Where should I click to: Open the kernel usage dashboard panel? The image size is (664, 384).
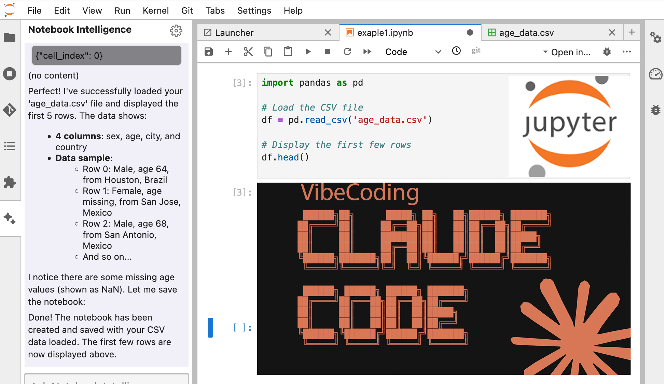[x=656, y=74]
